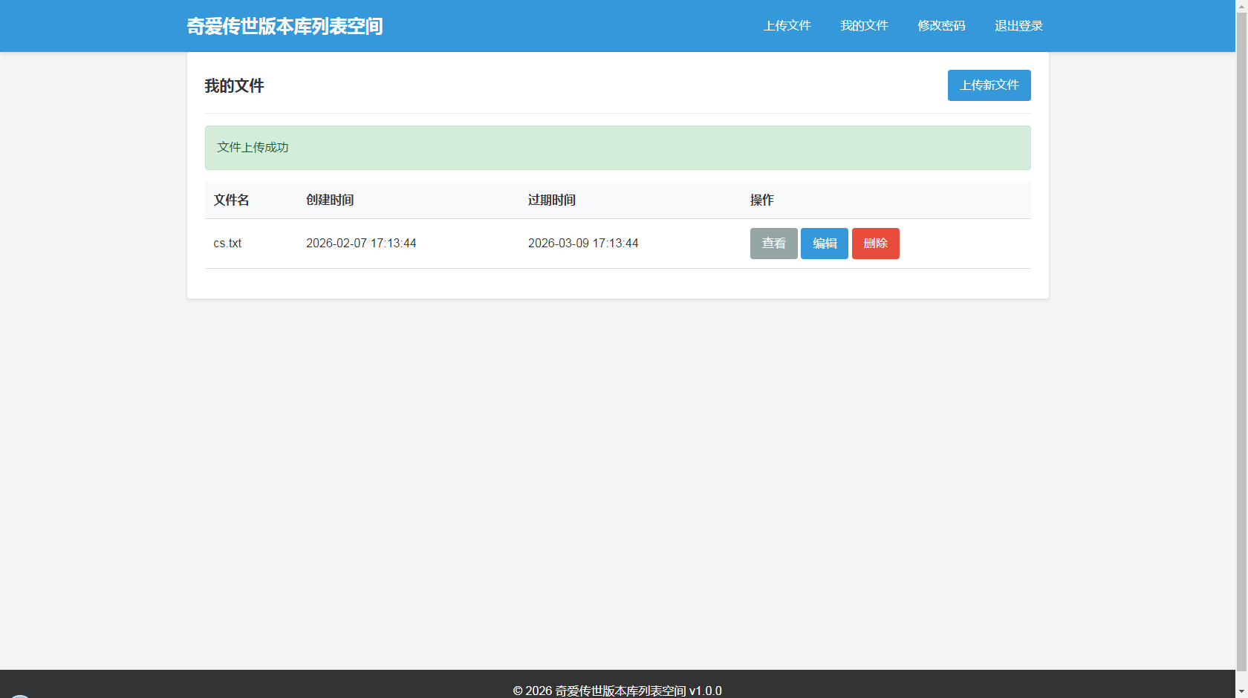This screenshot has width=1248, height=698.
Task: Click the scrollbar up arrow
Action: pyautogui.click(x=1241, y=4)
